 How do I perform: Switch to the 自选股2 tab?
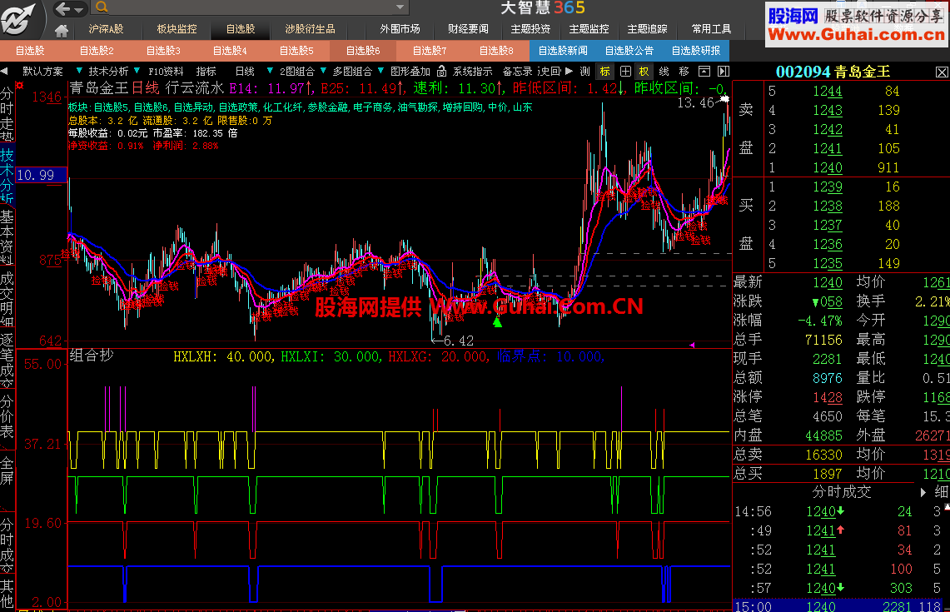(97, 50)
